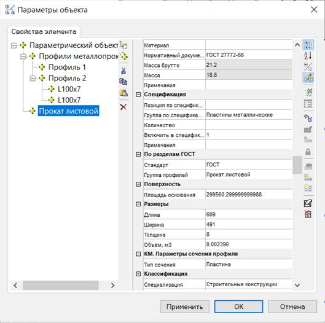Click the add-object node icon beside the tree

(124, 56)
